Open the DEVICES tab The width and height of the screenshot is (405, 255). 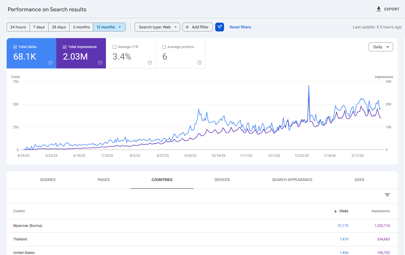point(222,180)
